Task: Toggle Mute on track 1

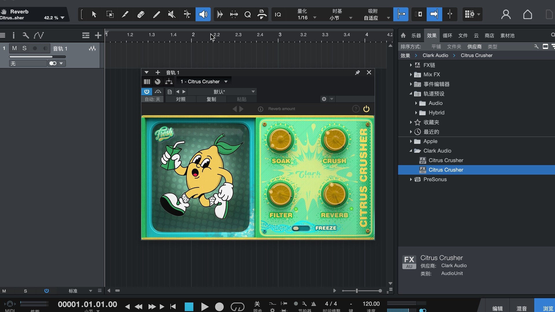Action: (x=14, y=48)
